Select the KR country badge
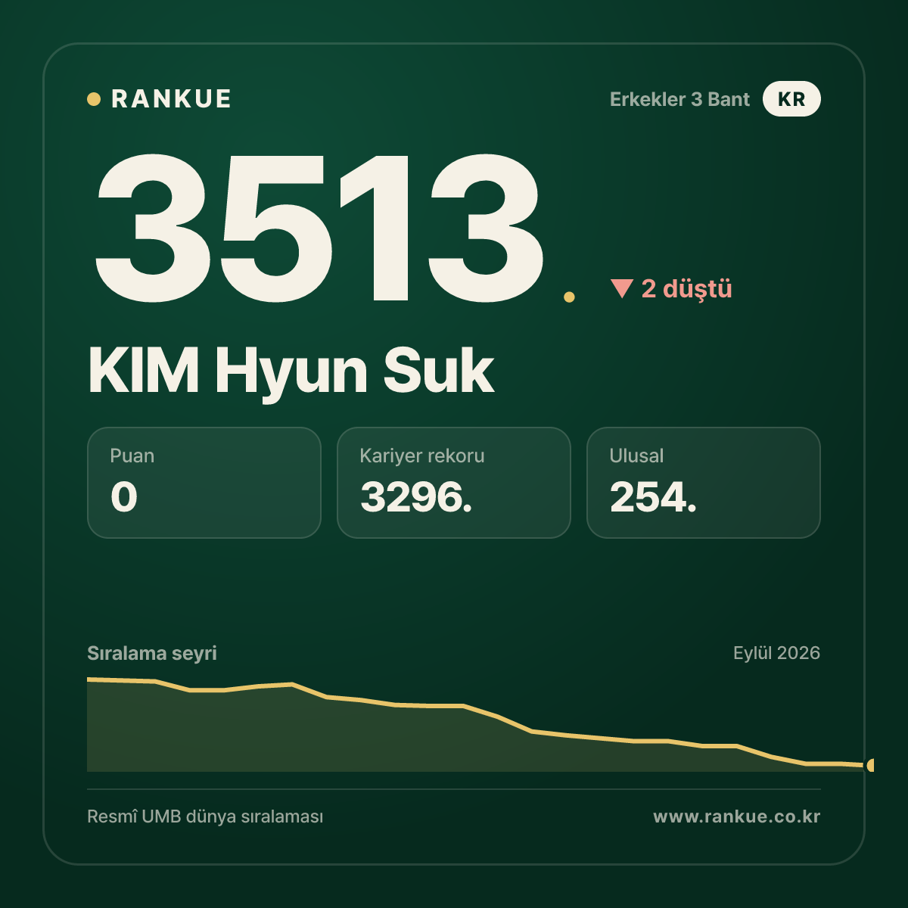The image size is (908, 908). tap(791, 99)
